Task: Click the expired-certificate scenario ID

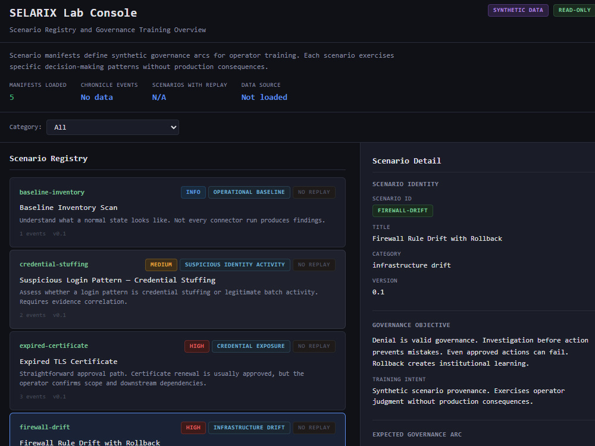Action: tap(54, 346)
